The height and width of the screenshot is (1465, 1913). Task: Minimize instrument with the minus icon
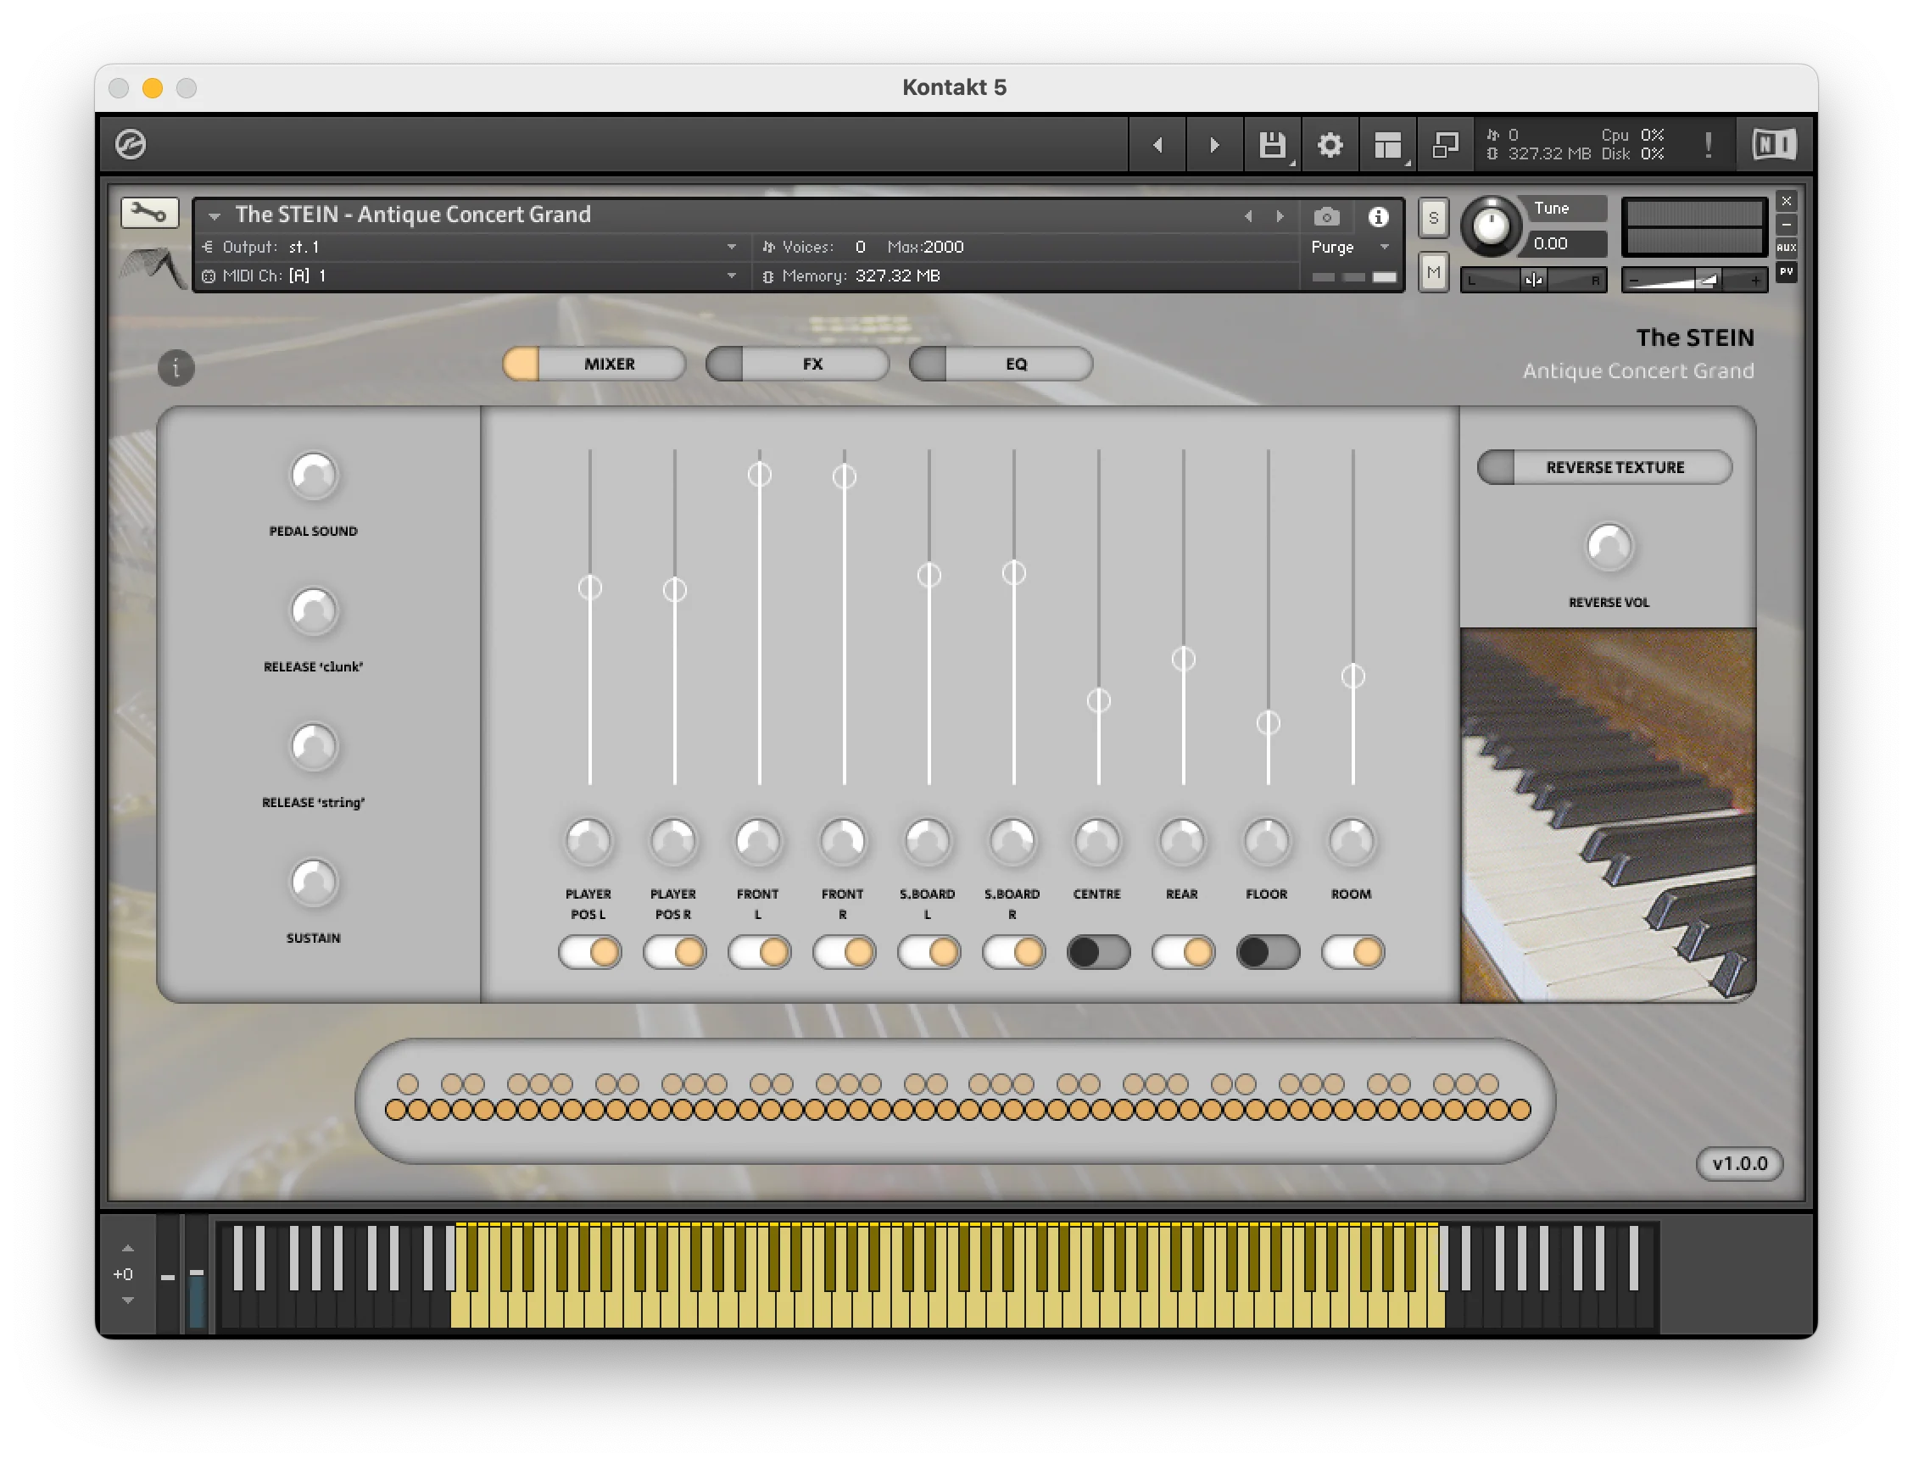(1786, 224)
